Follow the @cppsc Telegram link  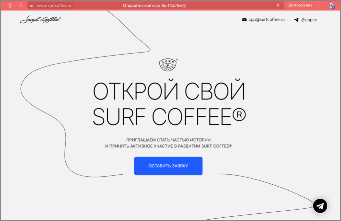pyautogui.click(x=309, y=20)
